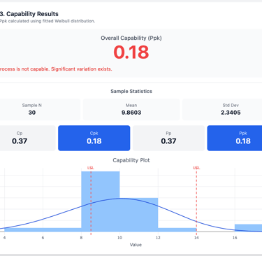This screenshot has height=256, width=262.
Task: Click the Mean 9.8603 tile
Action: (131, 110)
